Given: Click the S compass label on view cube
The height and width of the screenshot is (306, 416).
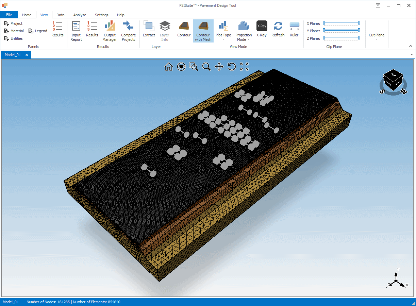Looking at the screenshot, I should (x=382, y=91).
